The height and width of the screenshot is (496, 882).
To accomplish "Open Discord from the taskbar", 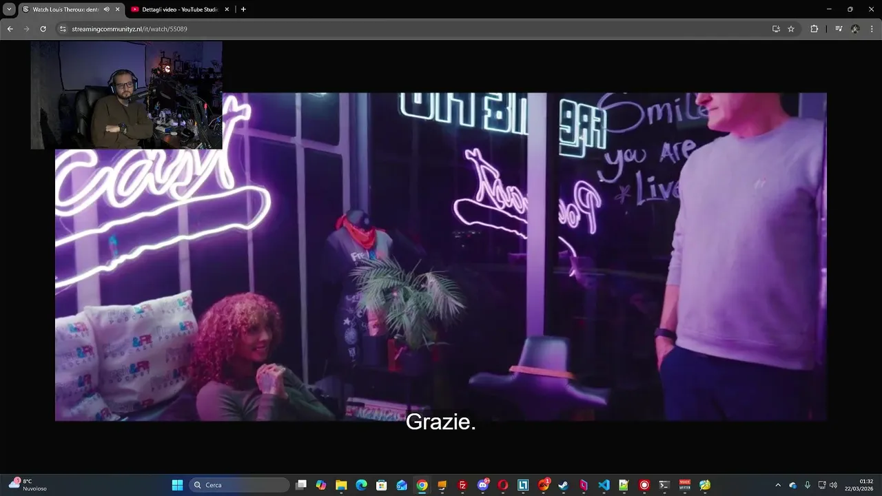I will 483,485.
